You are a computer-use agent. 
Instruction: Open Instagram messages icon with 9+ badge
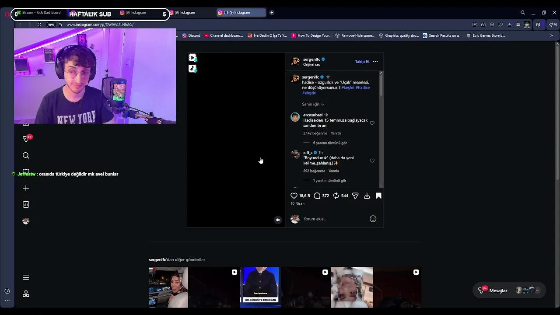(26, 139)
